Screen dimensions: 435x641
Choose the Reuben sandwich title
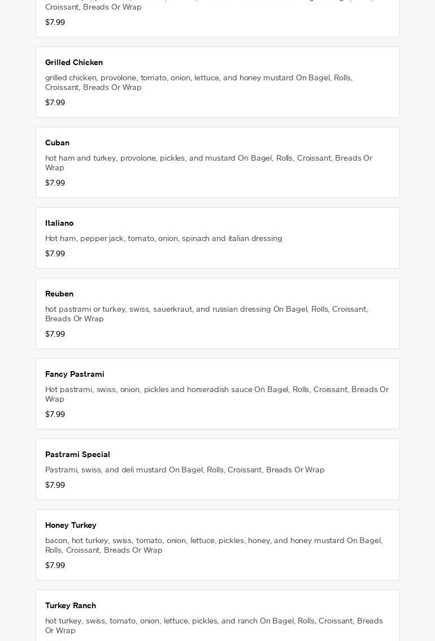59,294
